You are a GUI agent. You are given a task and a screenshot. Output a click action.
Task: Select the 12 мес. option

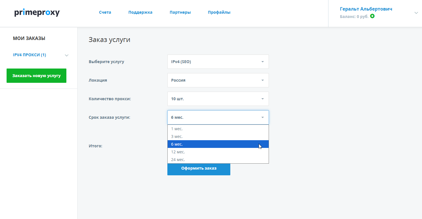pos(218,152)
